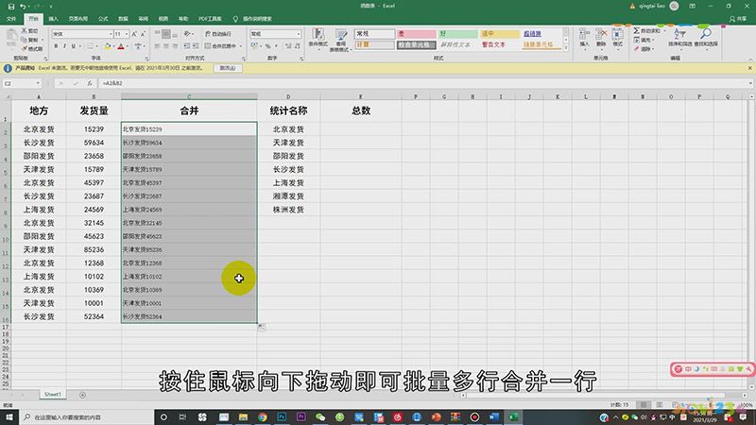Apply the green Good (好) cell style
This screenshot has width=756, height=425.
pyautogui.click(x=457, y=34)
